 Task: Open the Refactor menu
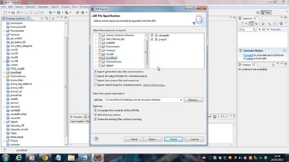[x=31, y=7]
